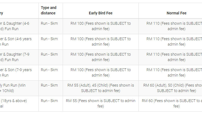Click the first row's RM 100 early bird fee
This screenshot has width=202, height=117.
tap(101, 26)
